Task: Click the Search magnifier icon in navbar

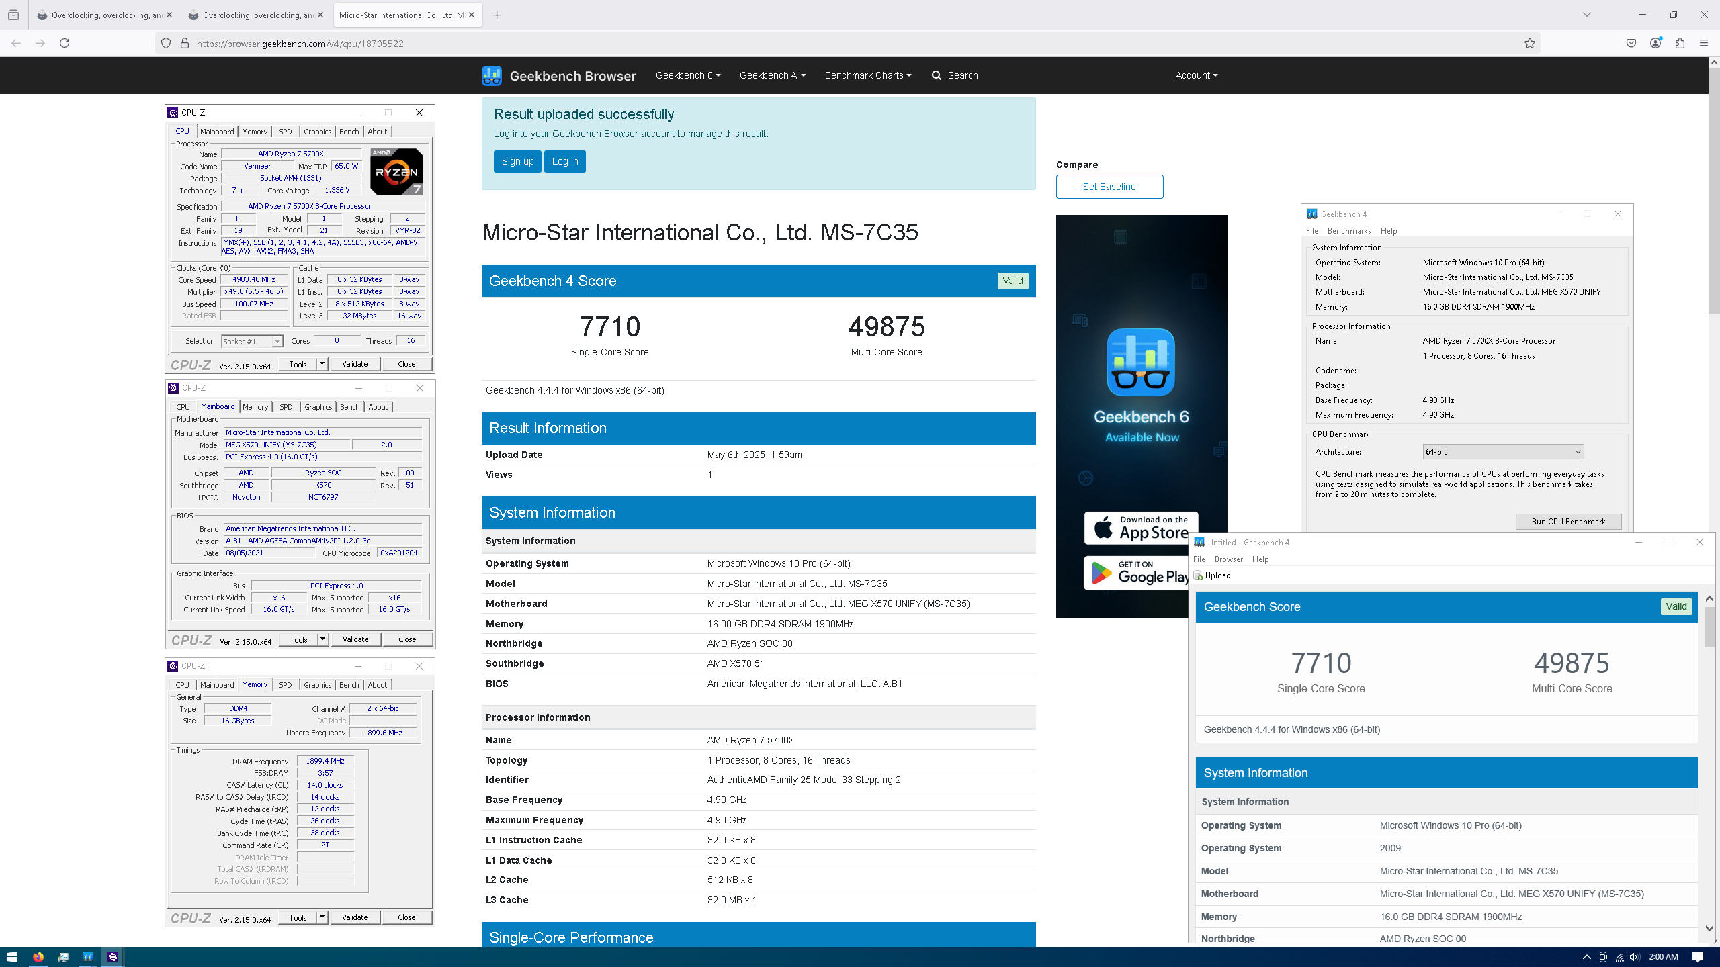Action: point(937,75)
